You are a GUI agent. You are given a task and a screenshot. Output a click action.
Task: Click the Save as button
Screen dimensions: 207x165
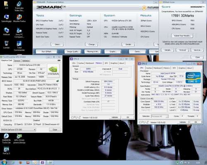point(197,50)
